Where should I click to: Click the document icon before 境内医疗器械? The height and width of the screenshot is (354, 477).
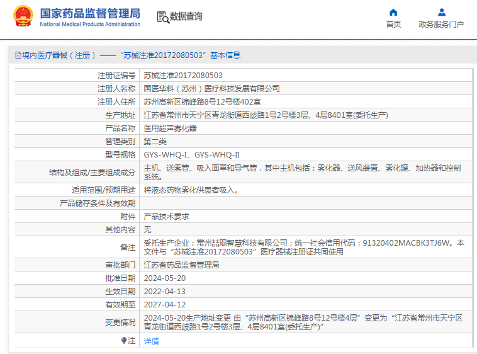click(x=18, y=55)
